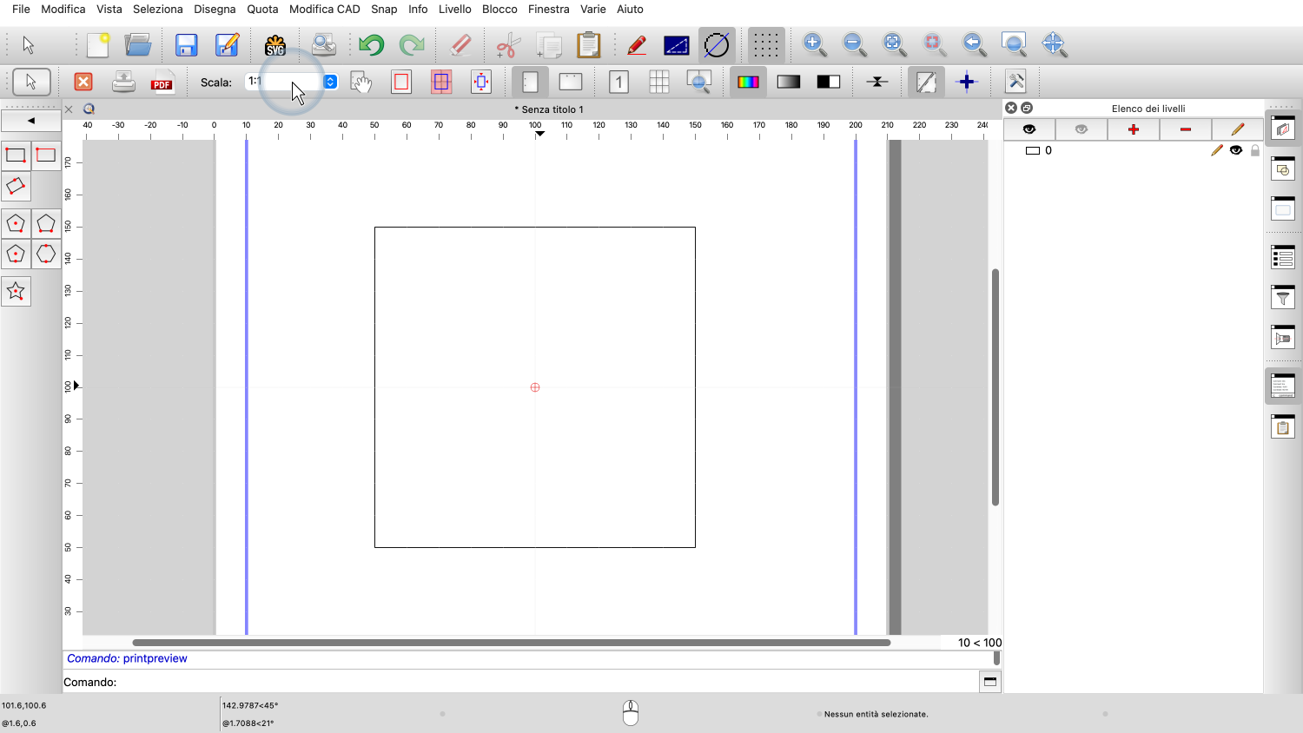Toggle the grid dots display
Screen dimensions: 1303x733
(765, 45)
